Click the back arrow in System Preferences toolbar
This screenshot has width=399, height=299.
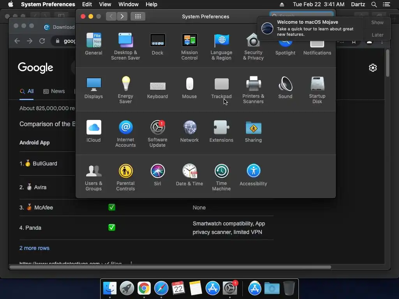pos(111,16)
